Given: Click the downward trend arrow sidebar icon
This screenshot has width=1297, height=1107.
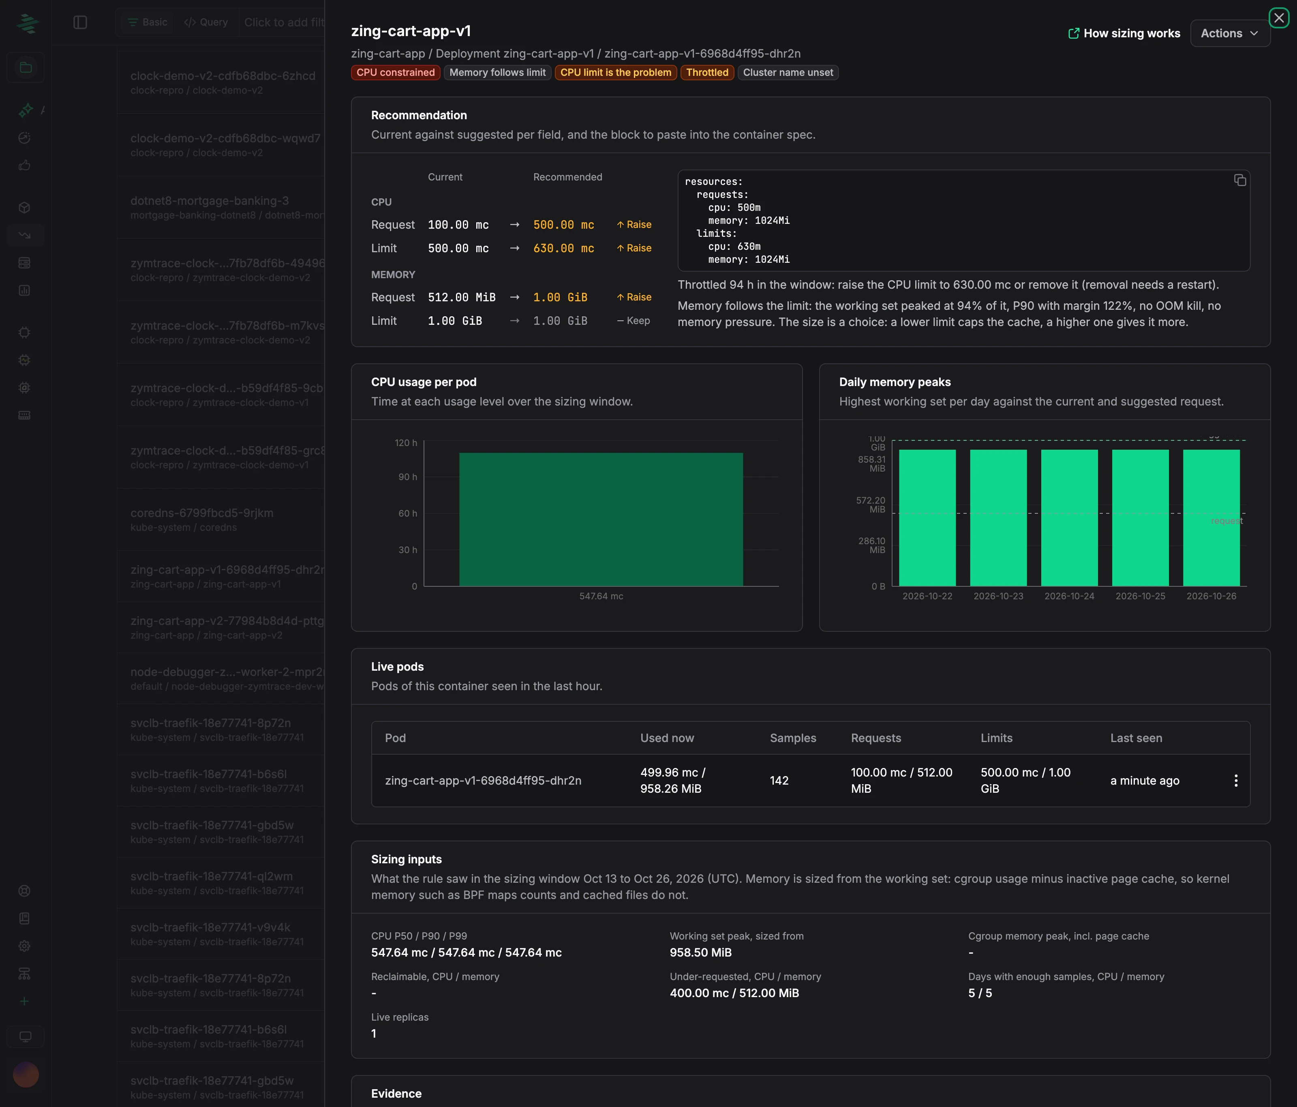Looking at the screenshot, I should [24, 236].
